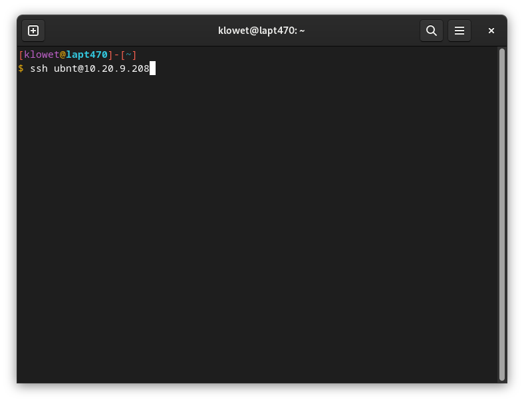Screen dimensions: 524x402
Task: Click the search magnifier icon
Action: coord(432,31)
